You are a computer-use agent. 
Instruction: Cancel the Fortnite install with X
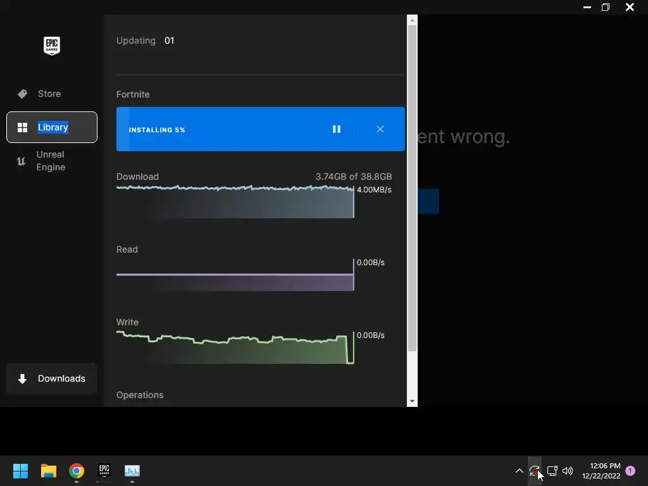[x=380, y=129]
